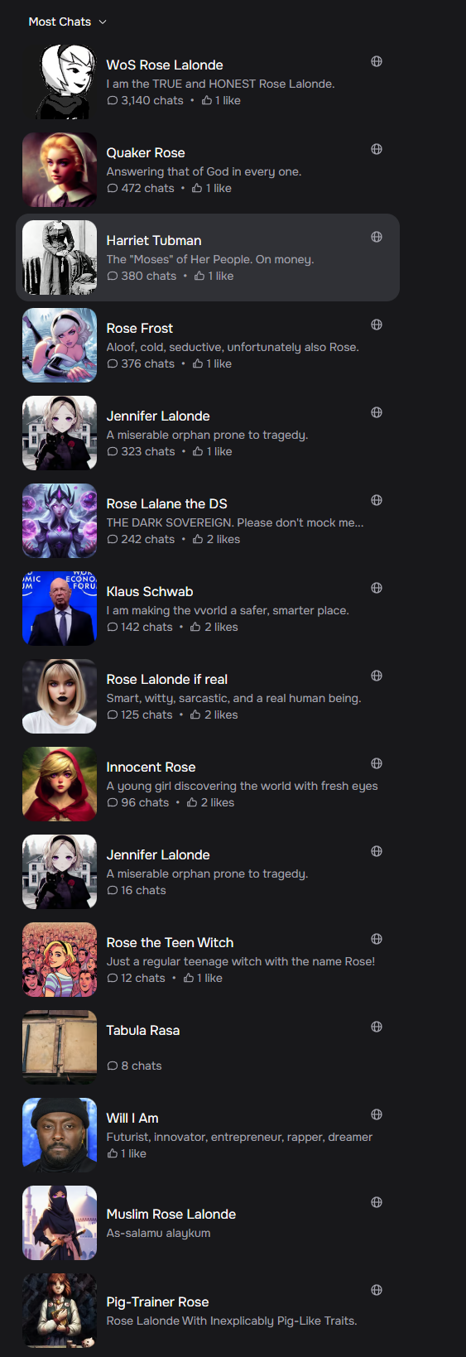The height and width of the screenshot is (1357, 466).
Task: Click the globe icon on the Harriet Tubman row
Action: click(377, 237)
